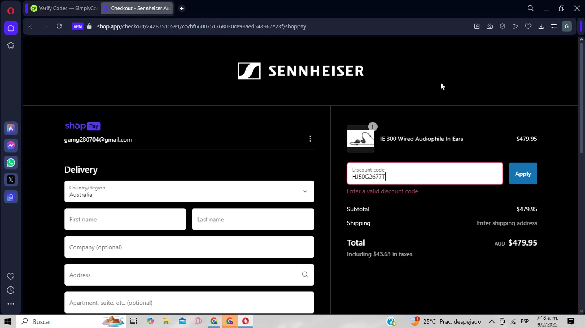The image size is (585, 328).
Task: Open bookmarks star in sidebar
Action: [x=11, y=45]
